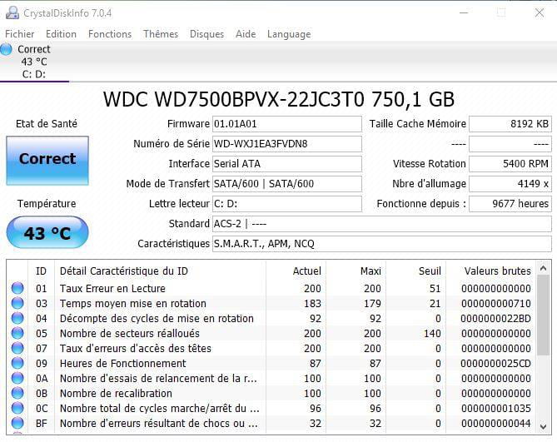
Task: Click status orb for row 01 Taux Erreur en Lecture
Action: pyautogui.click(x=17, y=288)
